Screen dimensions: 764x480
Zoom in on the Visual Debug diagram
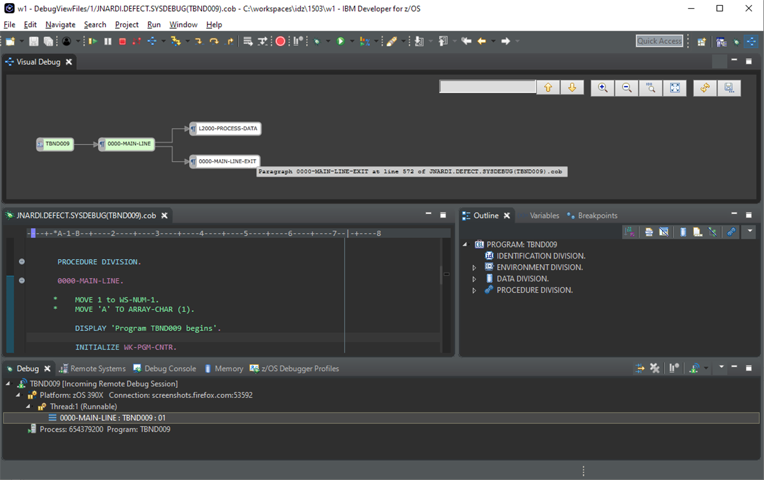(x=602, y=88)
